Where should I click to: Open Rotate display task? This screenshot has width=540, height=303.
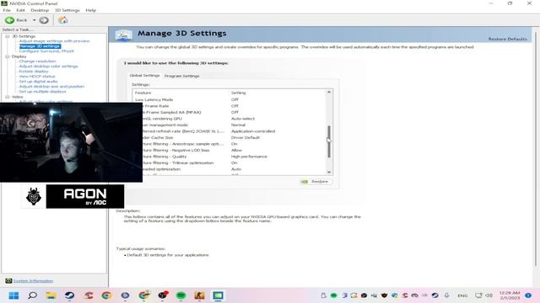coord(34,72)
